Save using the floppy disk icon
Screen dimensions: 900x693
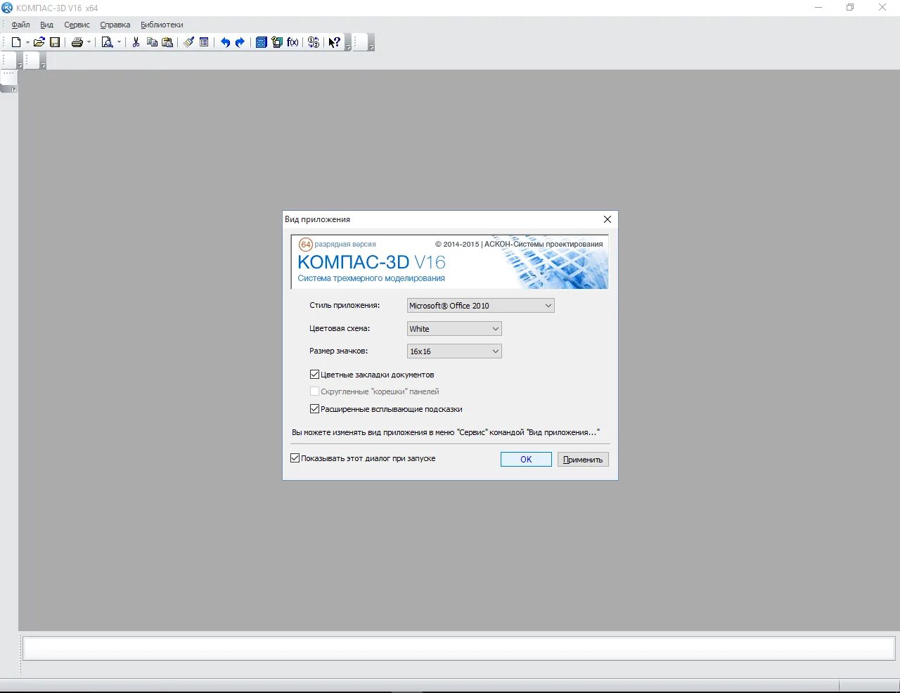pyautogui.click(x=55, y=42)
